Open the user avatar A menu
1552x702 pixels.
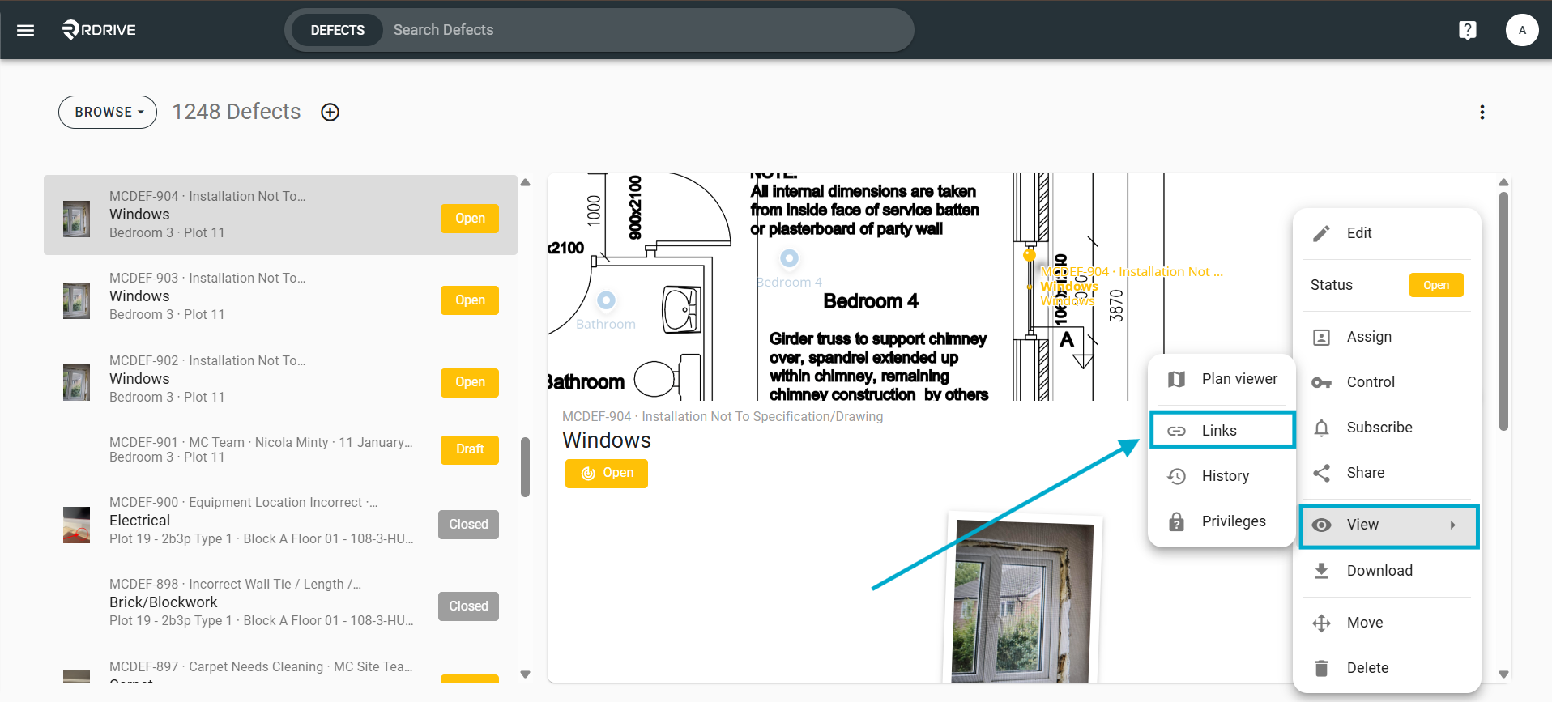[x=1522, y=30]
